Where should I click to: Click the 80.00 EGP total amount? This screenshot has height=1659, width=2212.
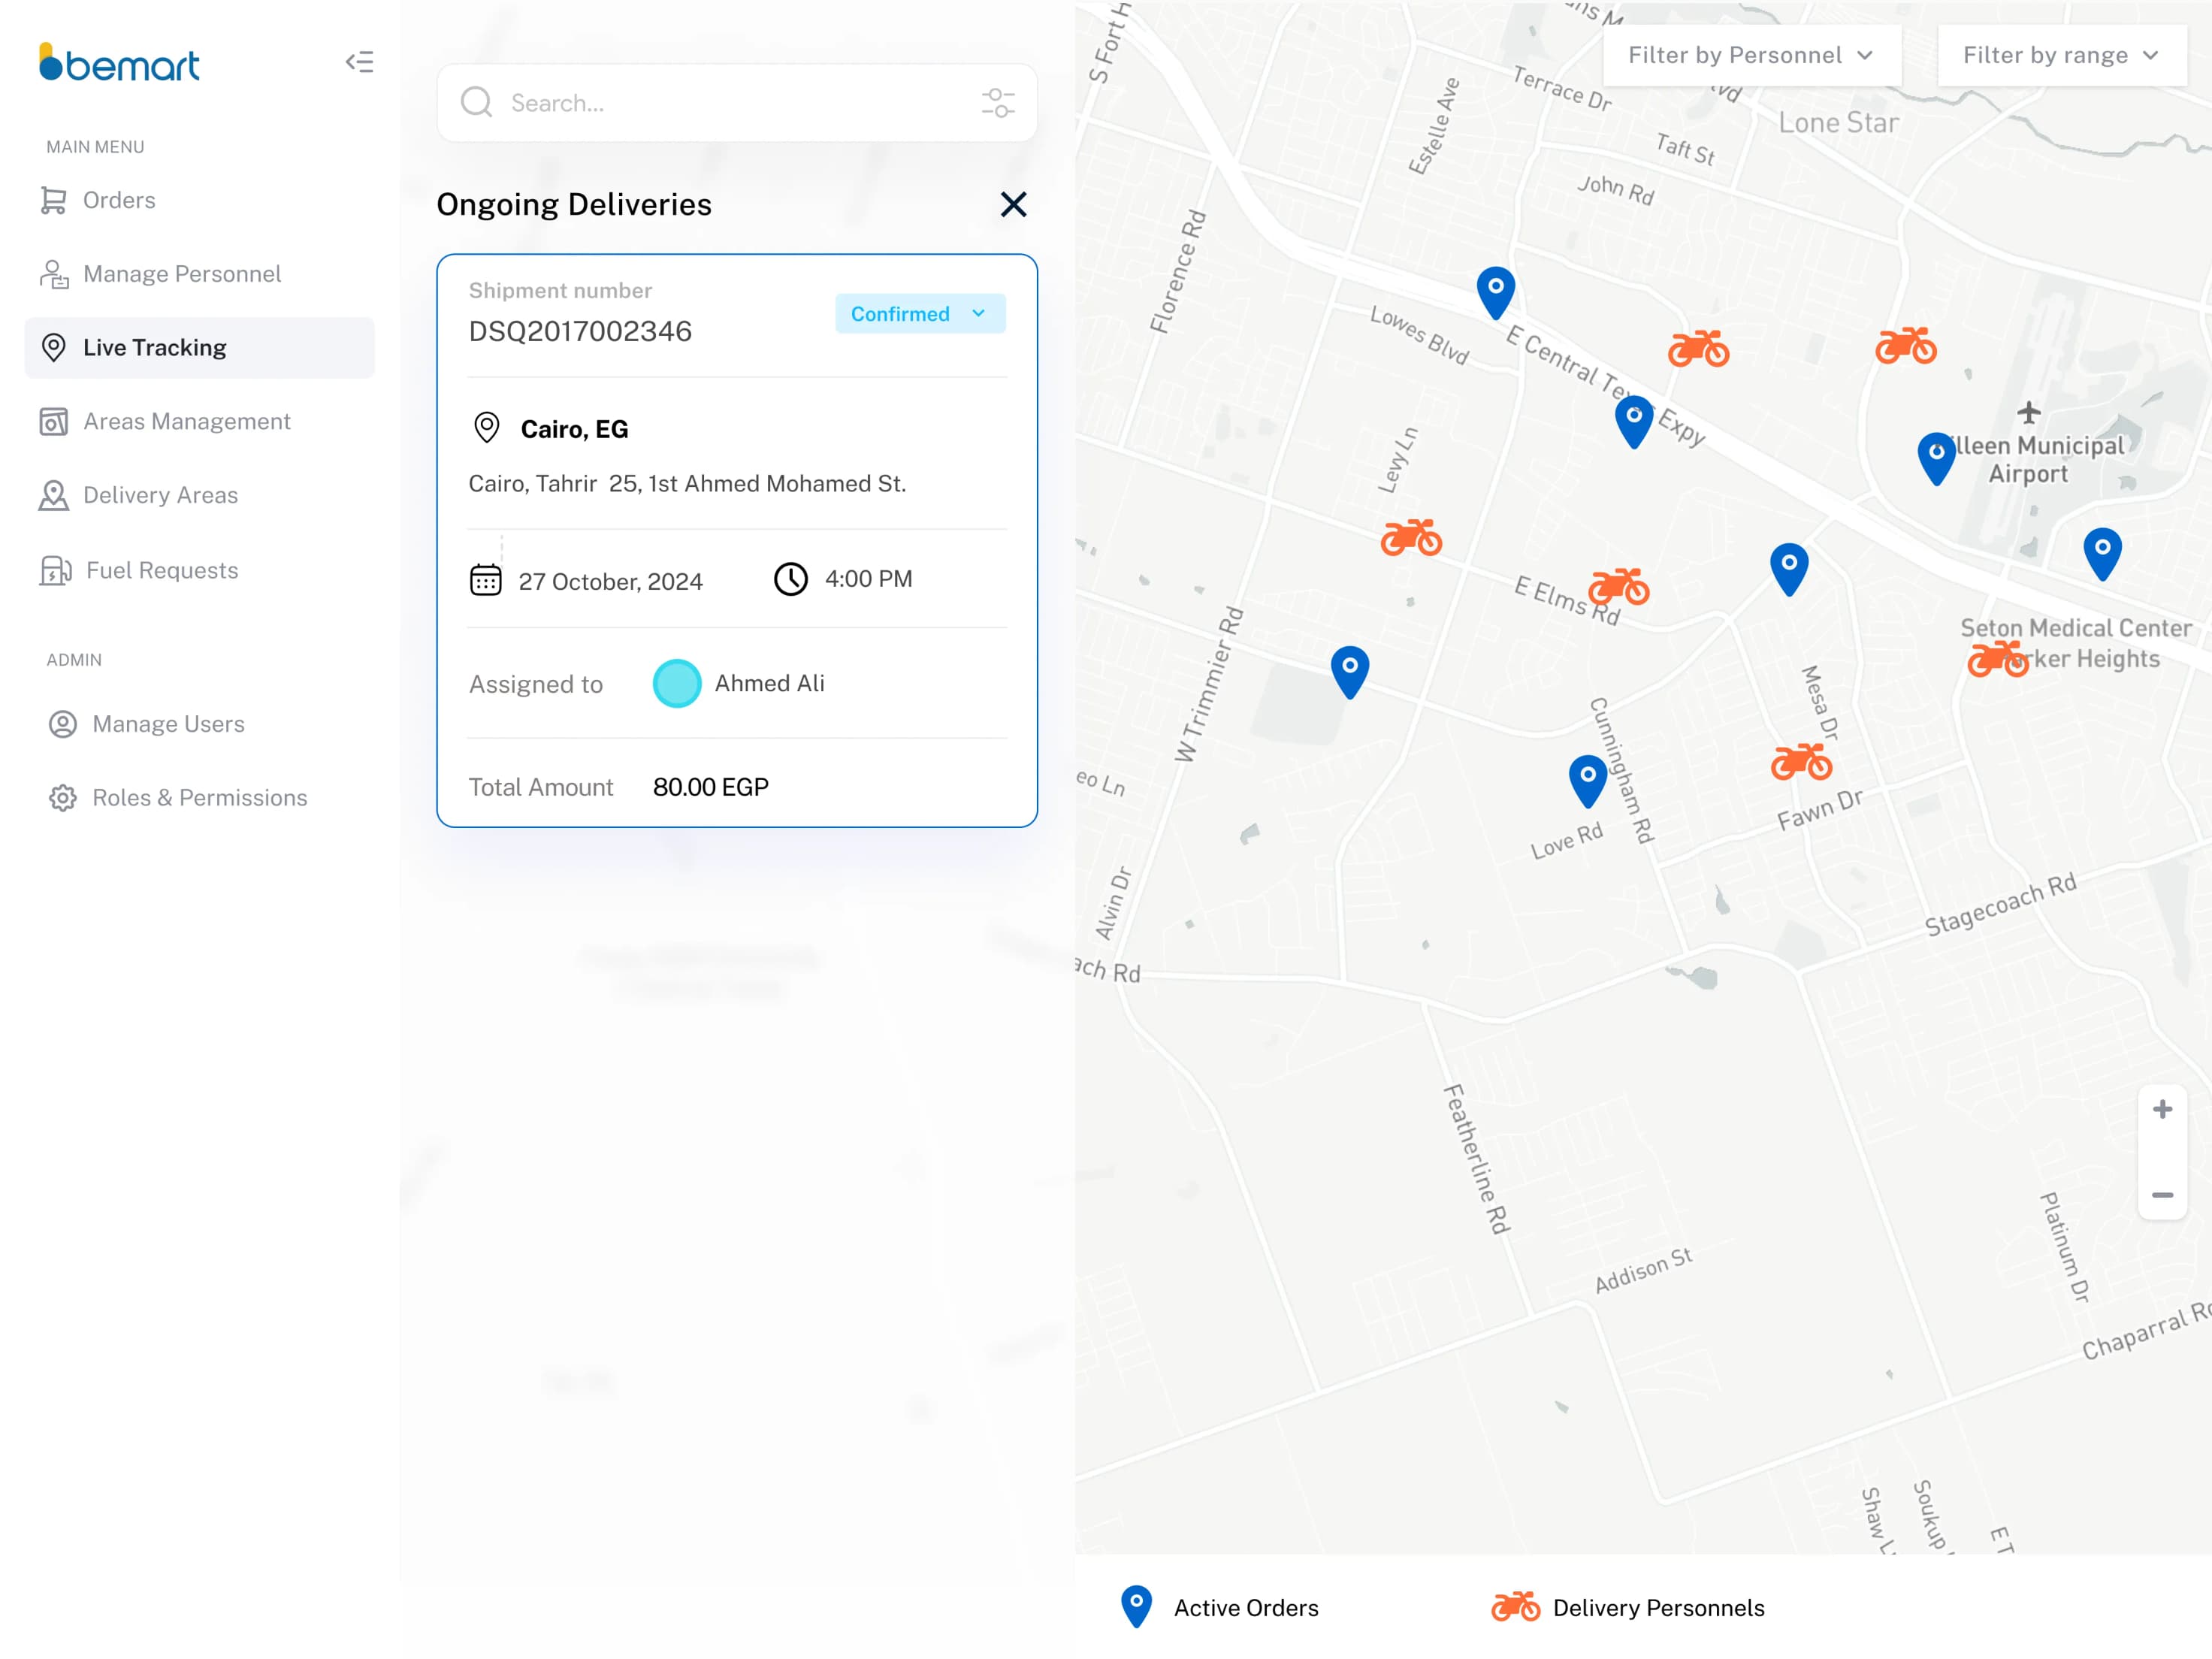click(x=711, y=787)
